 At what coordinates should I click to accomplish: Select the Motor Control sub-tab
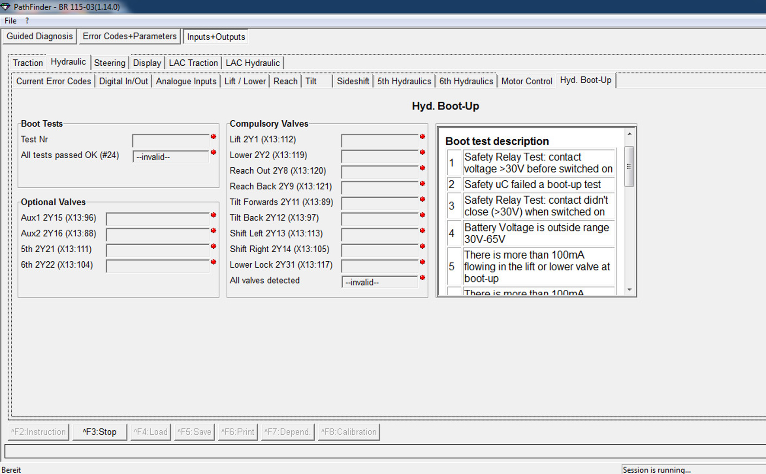coord(527,81)
